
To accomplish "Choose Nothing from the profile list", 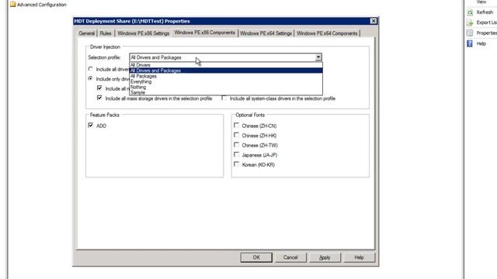I will tap(226, 87).
